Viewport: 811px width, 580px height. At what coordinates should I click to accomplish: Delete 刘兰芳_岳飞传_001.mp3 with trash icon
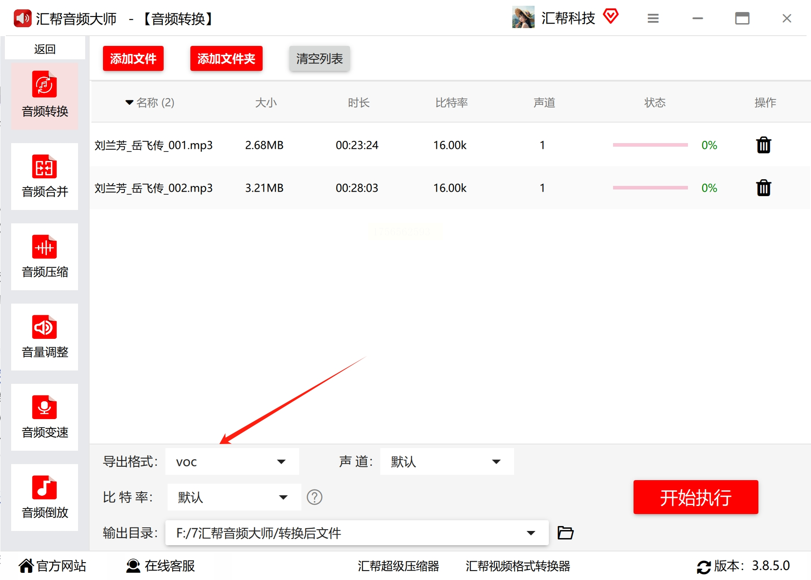click(x=763, y=145)
